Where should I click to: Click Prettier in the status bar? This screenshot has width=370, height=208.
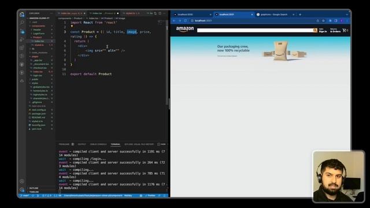coord(150,195)
